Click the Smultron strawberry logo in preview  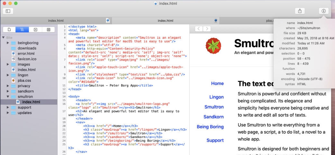[x=213, y=45]
